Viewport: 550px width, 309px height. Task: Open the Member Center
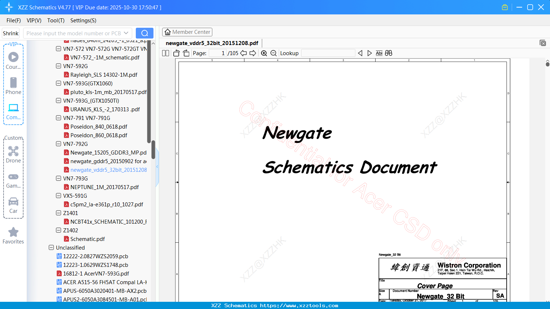click(187, 32)
